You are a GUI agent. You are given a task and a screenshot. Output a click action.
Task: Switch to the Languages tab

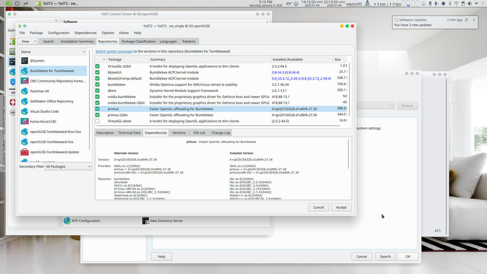pos(168,41)
